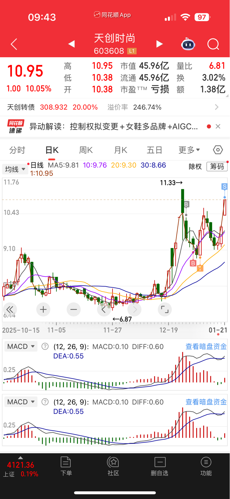Tap 删自选 remove from watchlist

tap(159, 466)
